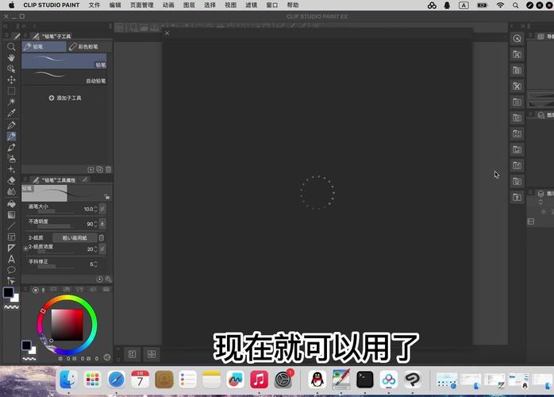Select the Balloon speech bubble tool
Viewport: 554px width, 397px height.
coord(11,270)
